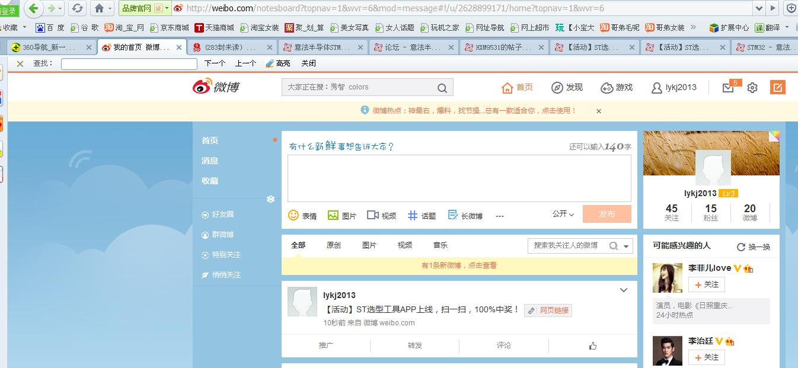View new post via 有1条新微博 bar
This screenshot has height=368, width=798.
(x=459, y=265)
